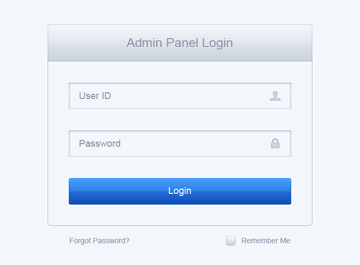
Task: Submit the form using Login
Action: pos(179,191)
